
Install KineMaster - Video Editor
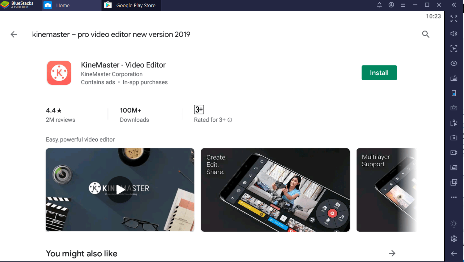click(379, 73)
